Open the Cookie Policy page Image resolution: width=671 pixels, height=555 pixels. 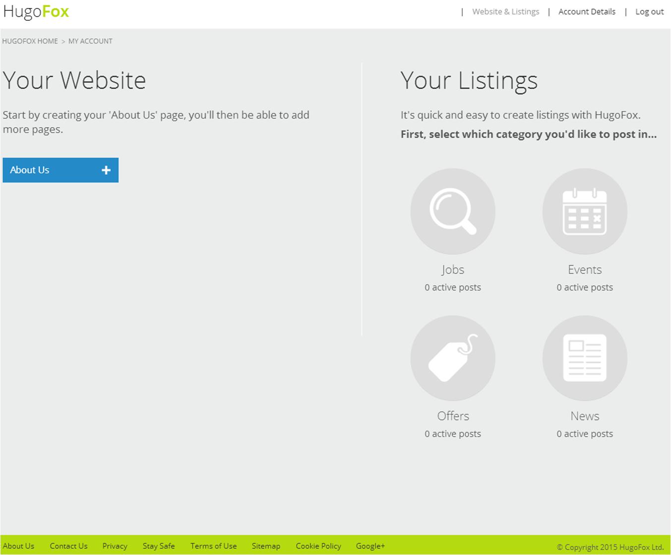pos(318,546)
